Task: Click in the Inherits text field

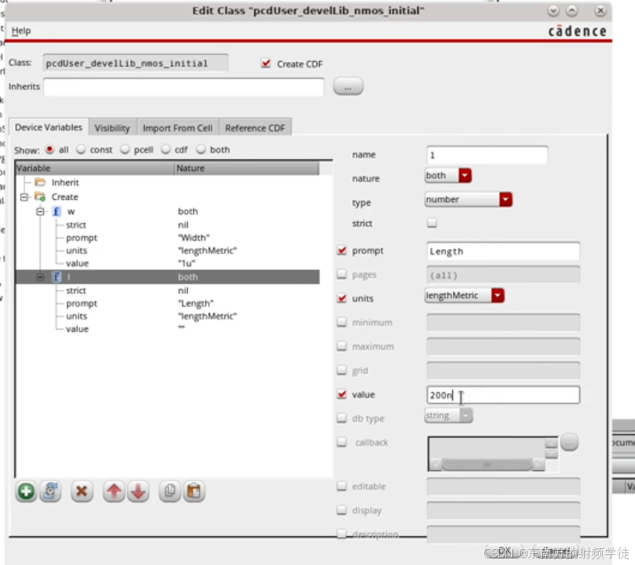Action: tap(184, 86)
